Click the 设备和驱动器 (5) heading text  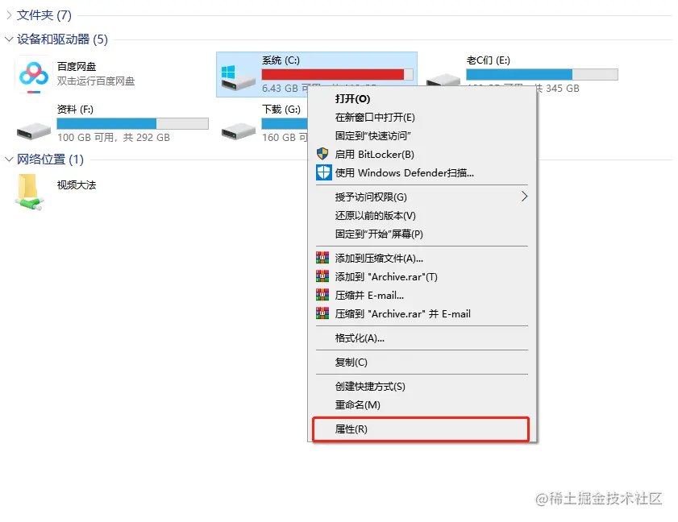click(62, 39)
